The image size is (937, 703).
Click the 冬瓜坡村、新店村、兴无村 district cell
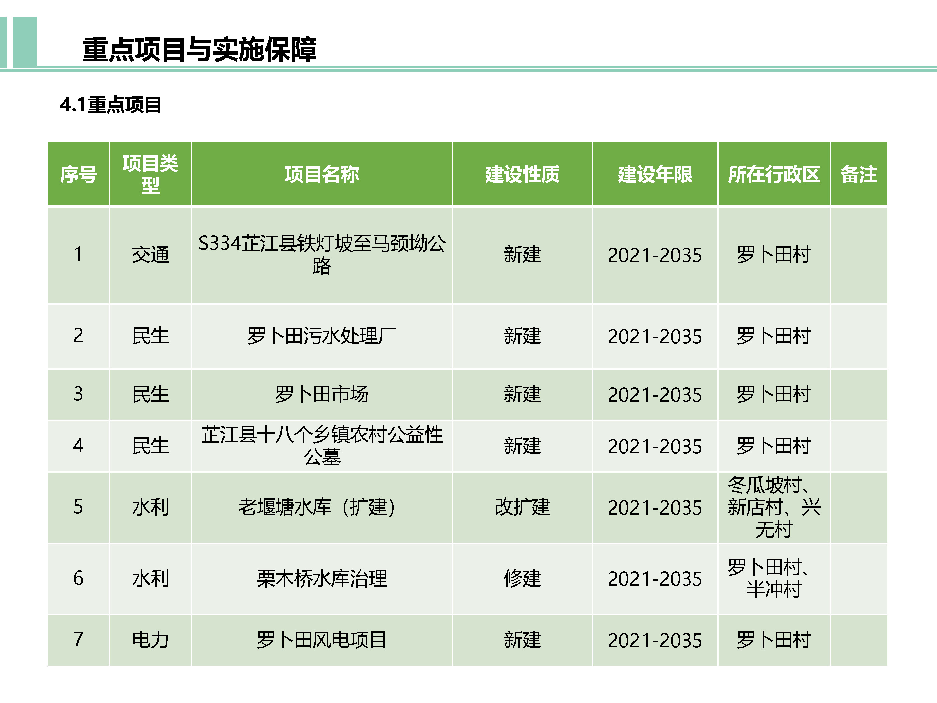(x=774, y=507)
